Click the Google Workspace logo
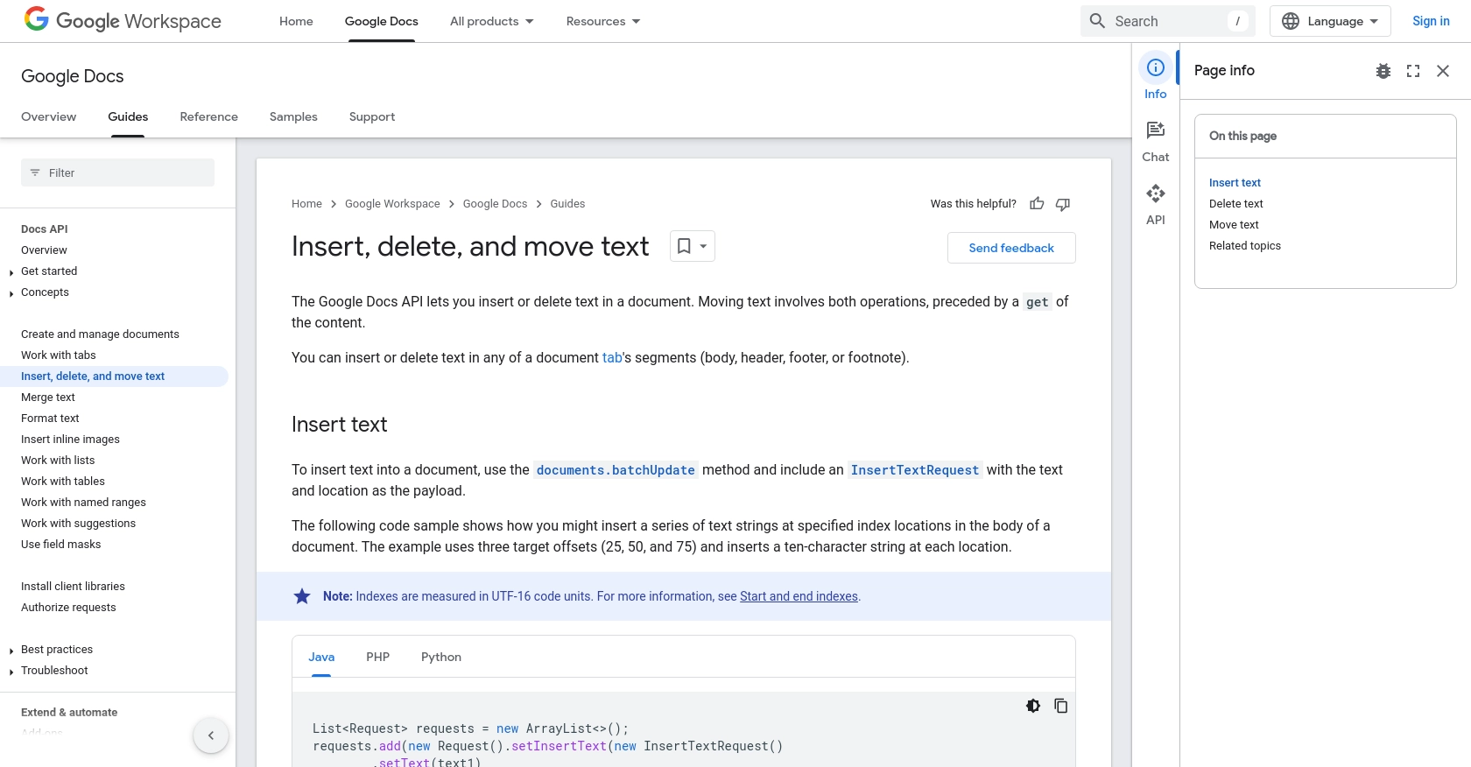The image size is (1471, 767). tap(123, 20)
